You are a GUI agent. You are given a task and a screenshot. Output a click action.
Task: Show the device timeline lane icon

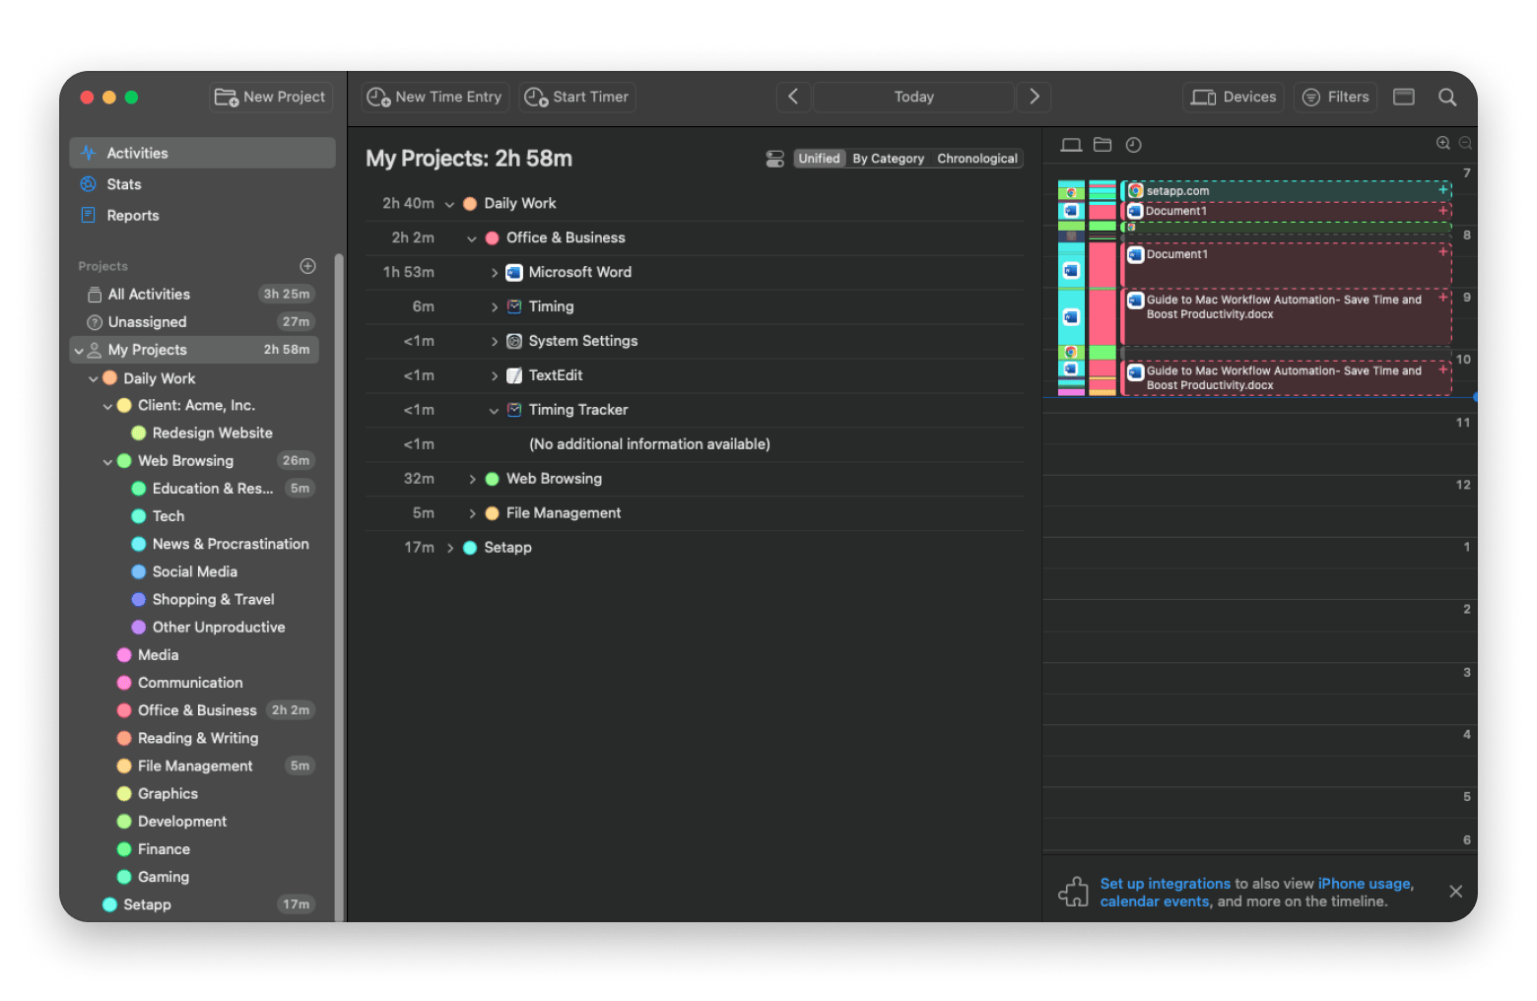coord(1071,145)
